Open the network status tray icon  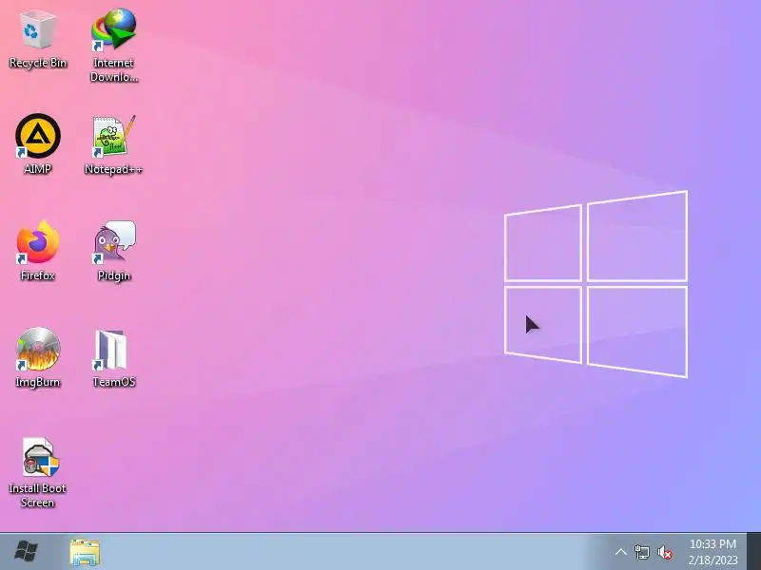[x=641, y=552]
